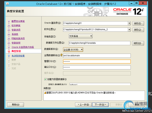Image resolution: width=152 pixels, height=113 pixels.
Task: Open the 配置安全更新 step link
Action: 18,21
